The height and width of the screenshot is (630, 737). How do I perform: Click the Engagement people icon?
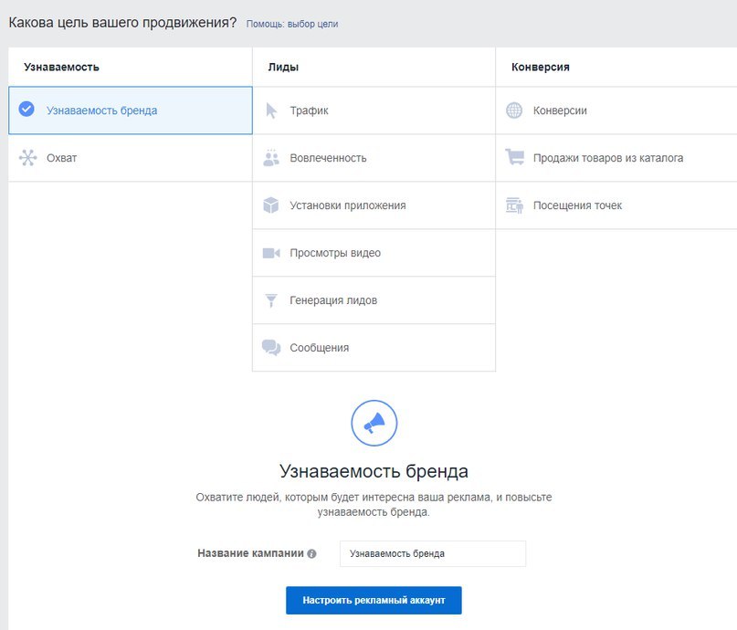tap(271, 158)
